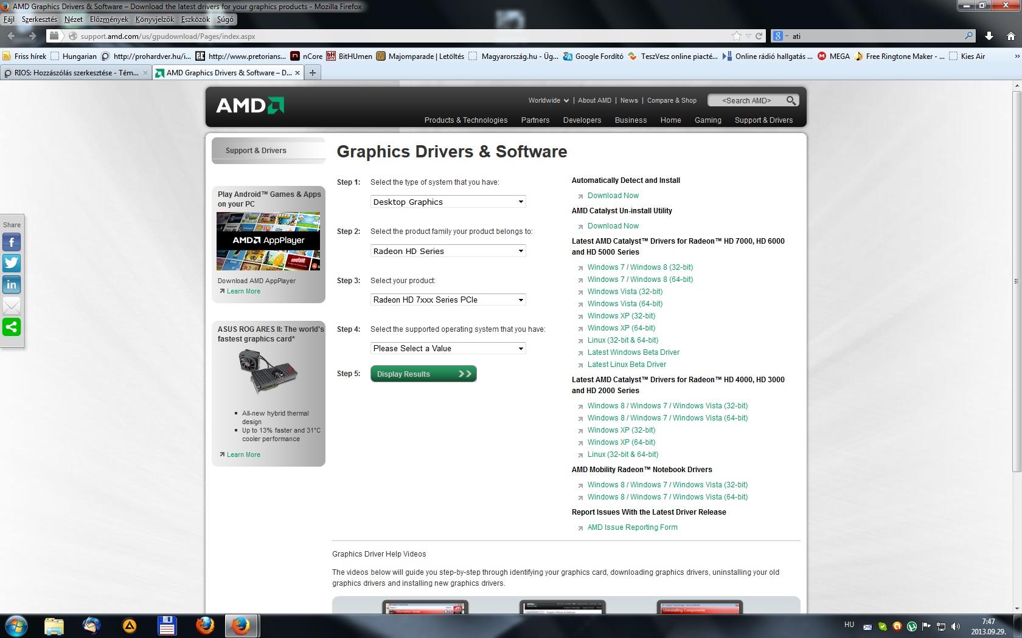Click the volume speaker tray icon
Image resolution: width=1022 pixels, height=638 pixels.
956,626
